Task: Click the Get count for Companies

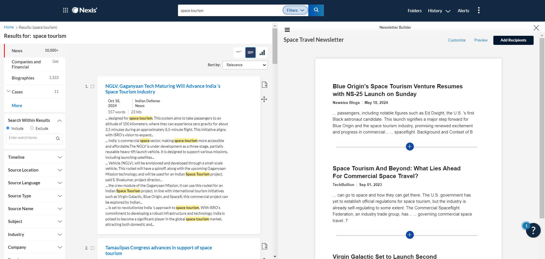Action: [55, 62]
